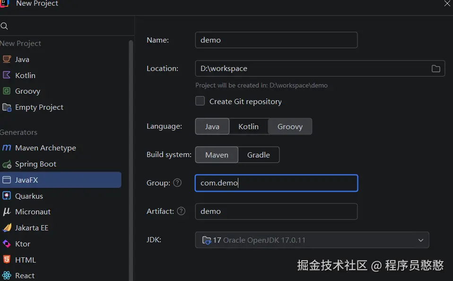Select Empty Project in list
This screenshot has width=453, height=281.
click(61, 107)
